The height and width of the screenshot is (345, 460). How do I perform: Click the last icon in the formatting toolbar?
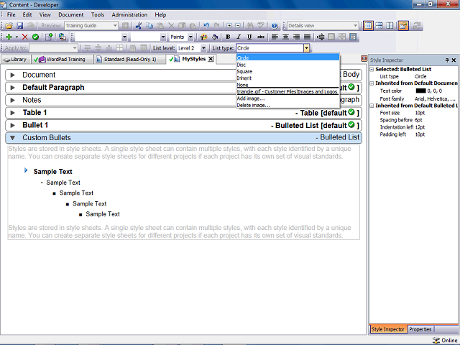tap(353, 37)
